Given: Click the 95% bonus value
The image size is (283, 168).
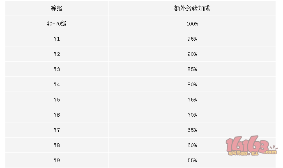Looking at the screenshot, I should (x=192, y=39).
